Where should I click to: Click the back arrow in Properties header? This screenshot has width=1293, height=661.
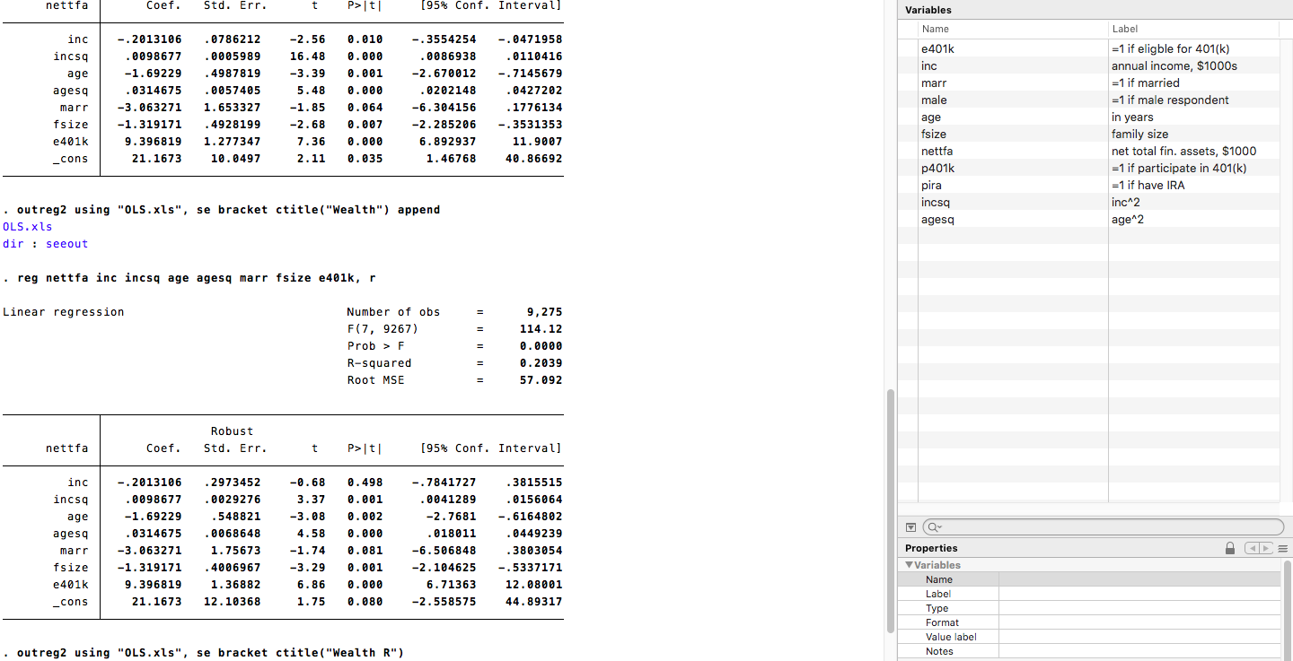[x=1256, y=547]
